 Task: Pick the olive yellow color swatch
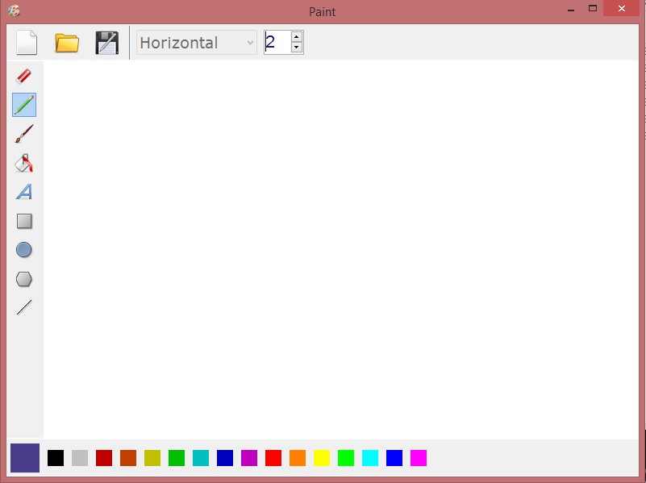tap(152, 458)
